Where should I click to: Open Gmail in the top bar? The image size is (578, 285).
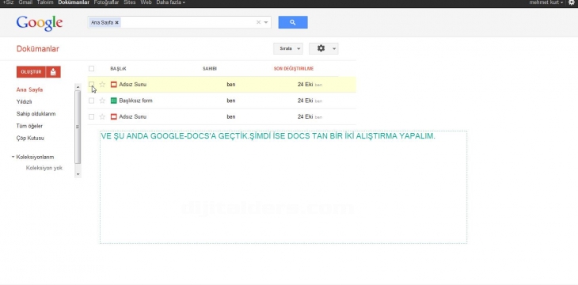[25, 2]
